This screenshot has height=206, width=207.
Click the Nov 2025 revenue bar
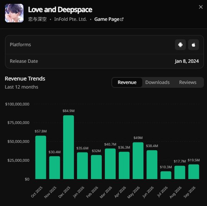click(55, 167)
